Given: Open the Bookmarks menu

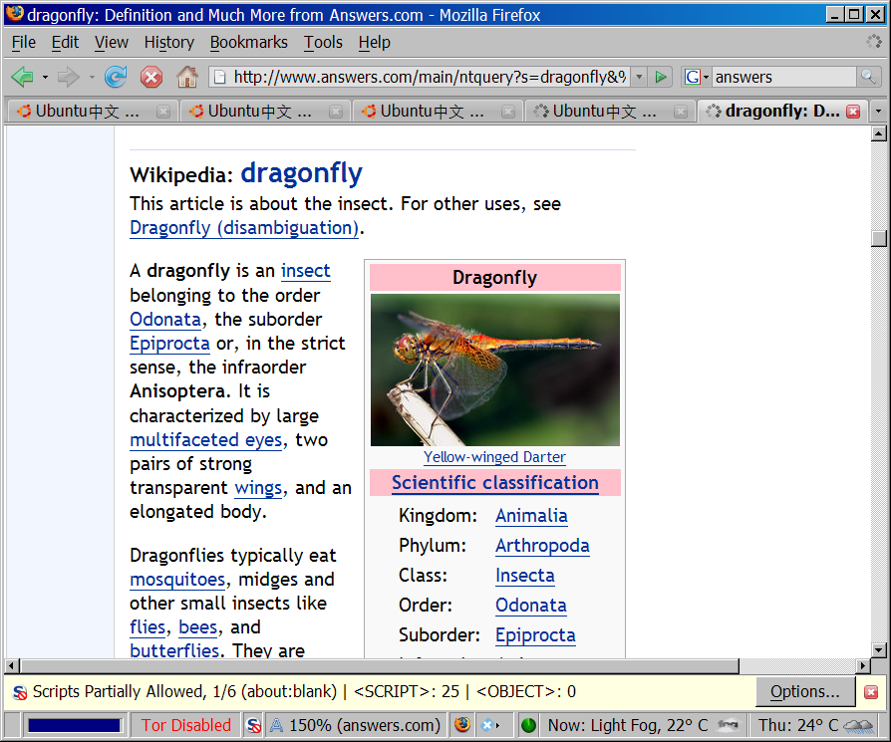Looking at the screenshot, I should point(249,43).
